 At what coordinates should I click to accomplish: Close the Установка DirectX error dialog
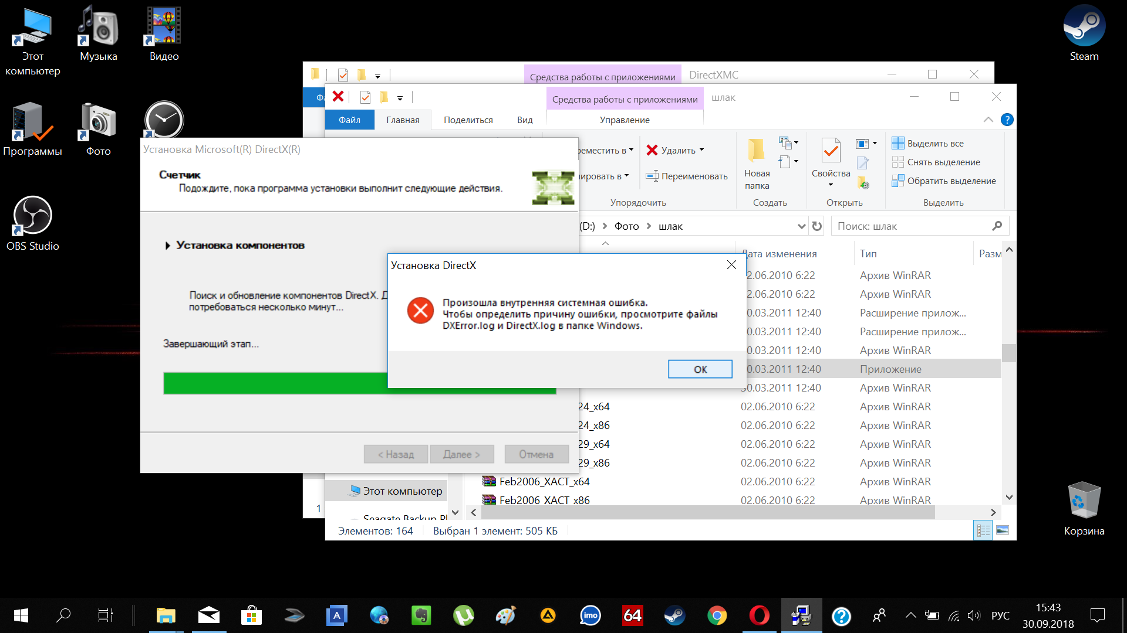[731, 265]
